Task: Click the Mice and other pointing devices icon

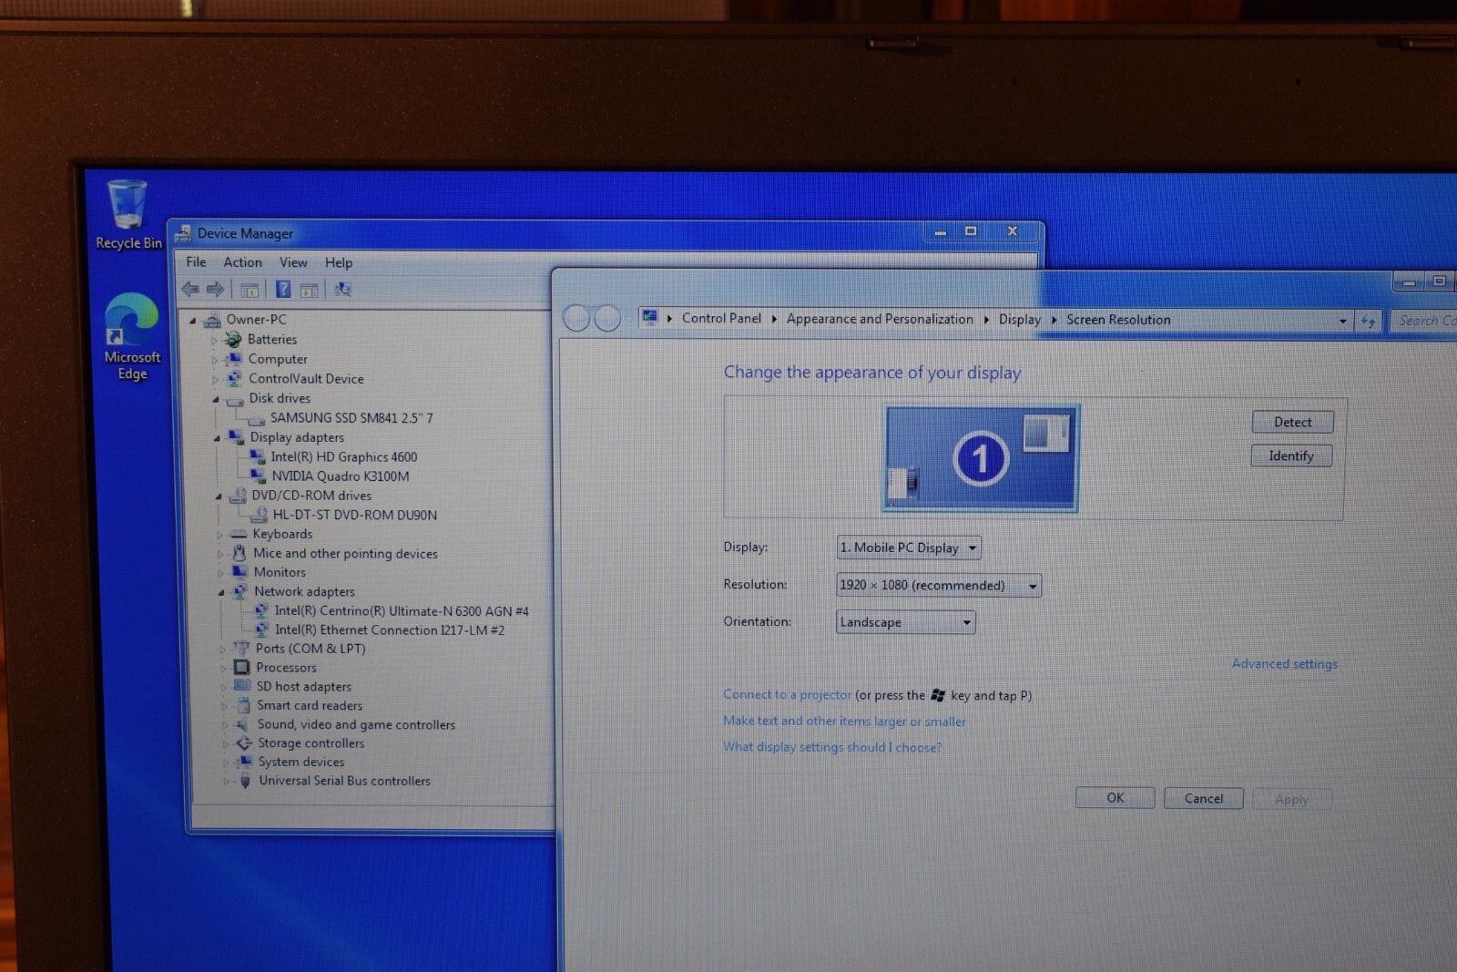Action: (x=239, y=553)
